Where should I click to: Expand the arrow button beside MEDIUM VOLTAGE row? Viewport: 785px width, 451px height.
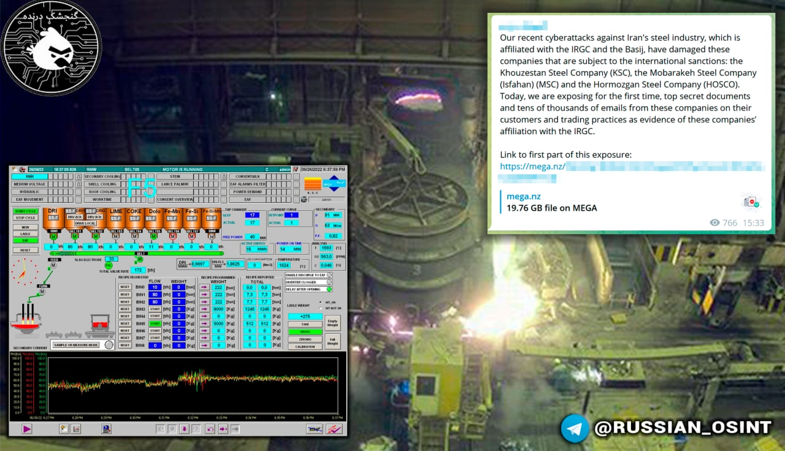[x=78, y=184]
